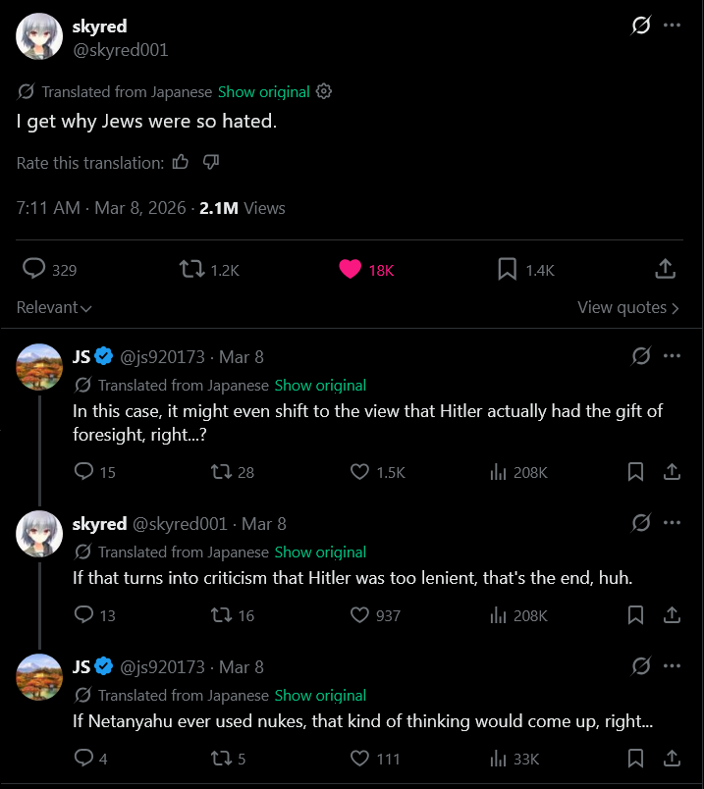Rate the translation with thumbs down
This screenshot has height=789, width=704.
coord(210,162)
